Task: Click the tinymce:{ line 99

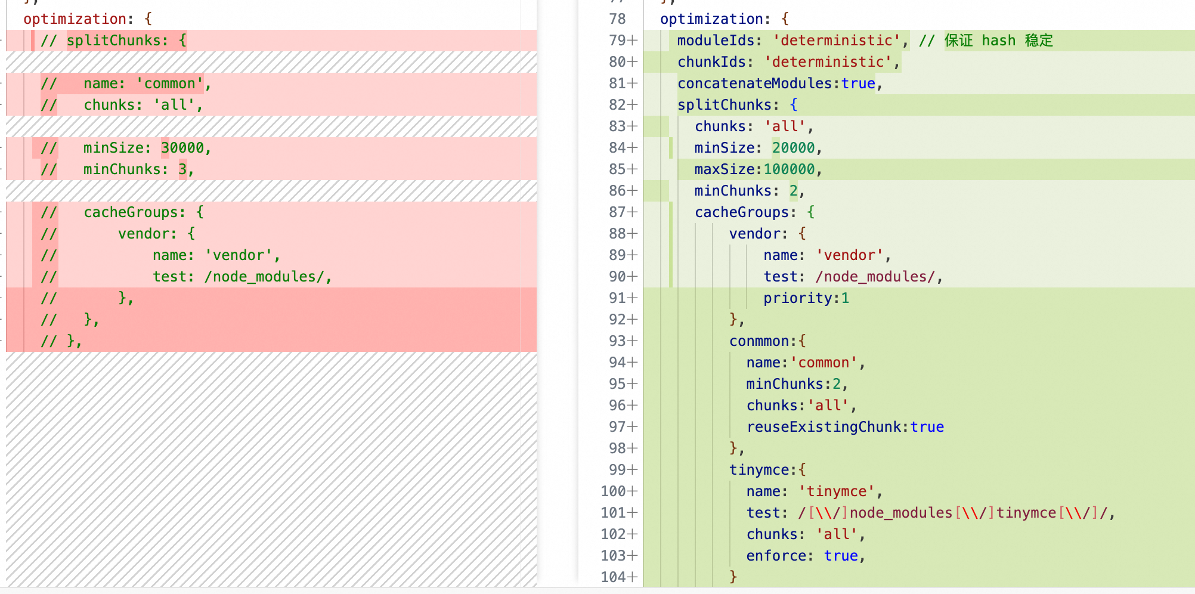Action: [768, 470]
